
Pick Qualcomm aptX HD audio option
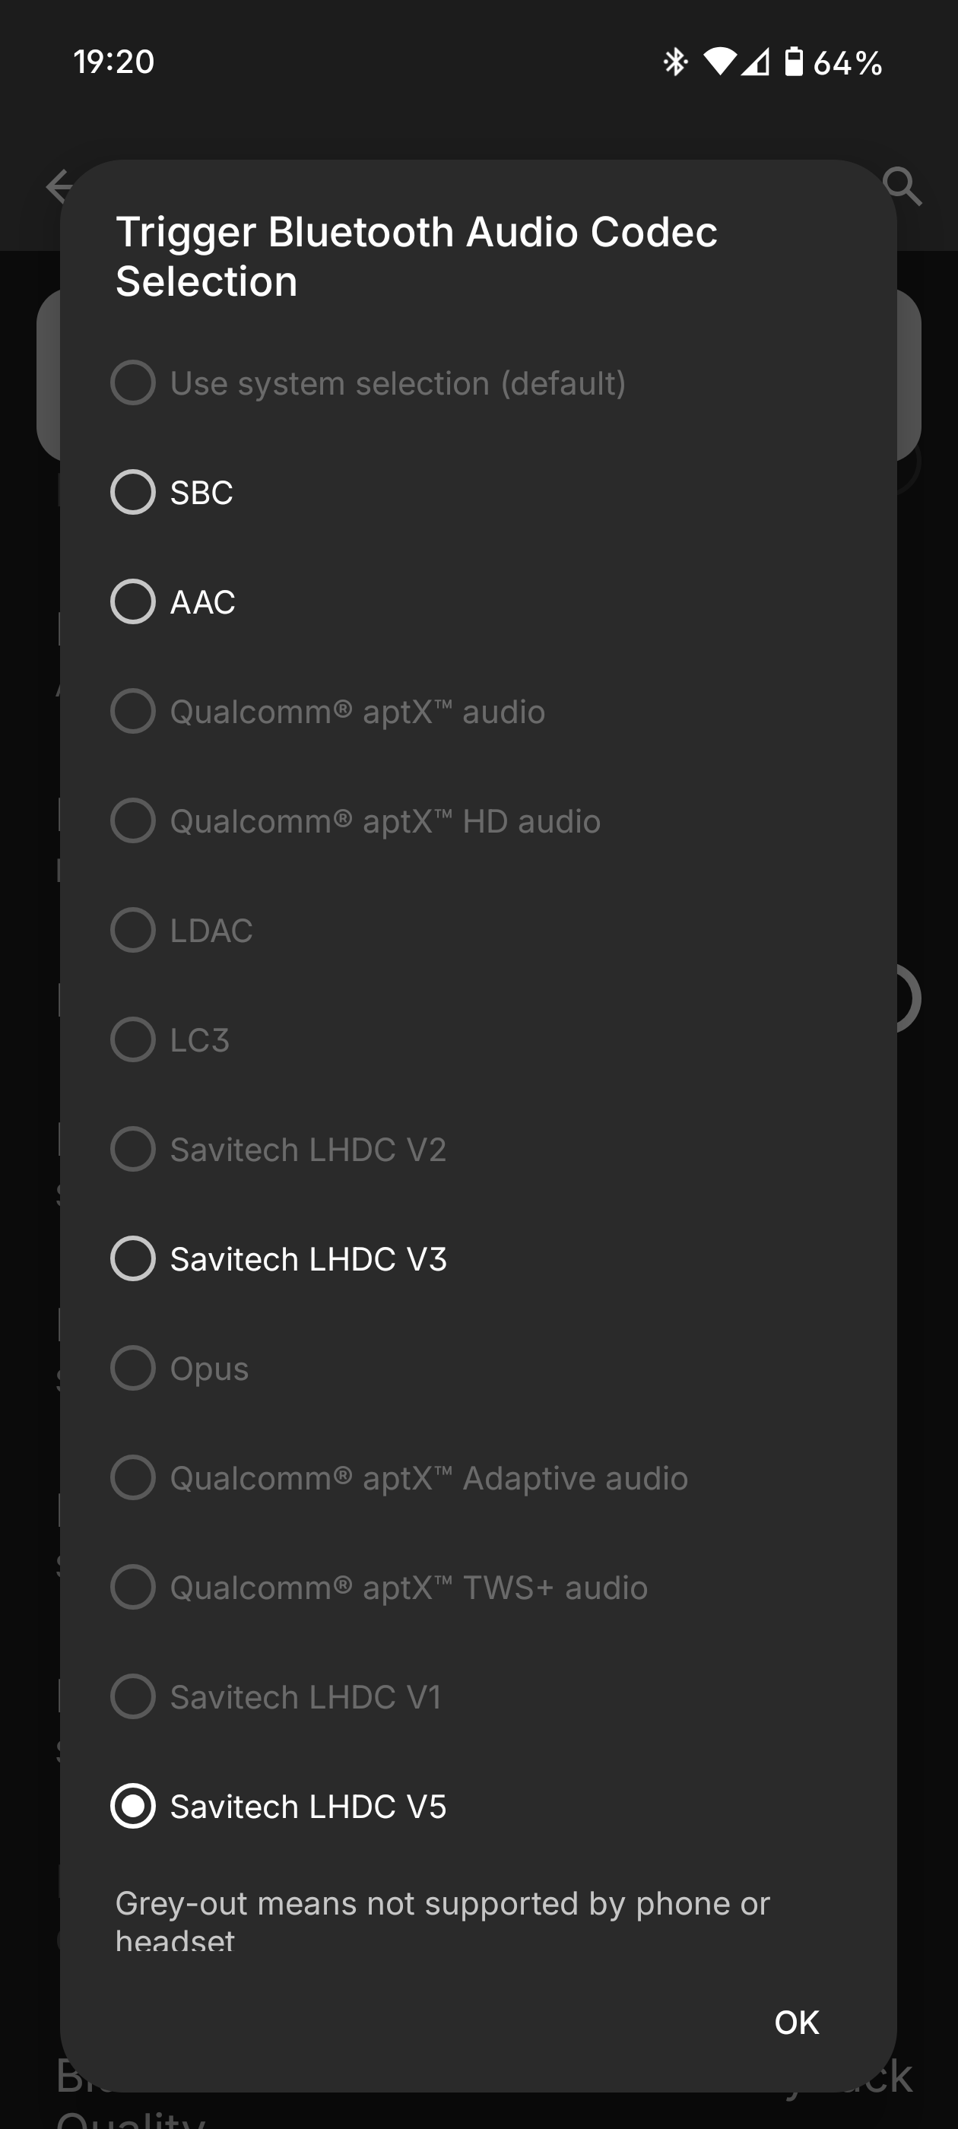pyautogui.click(x=133, y=820)
